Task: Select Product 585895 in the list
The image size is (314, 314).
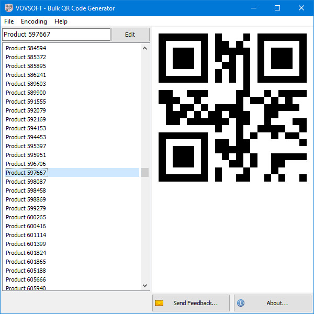Action: 72,66
